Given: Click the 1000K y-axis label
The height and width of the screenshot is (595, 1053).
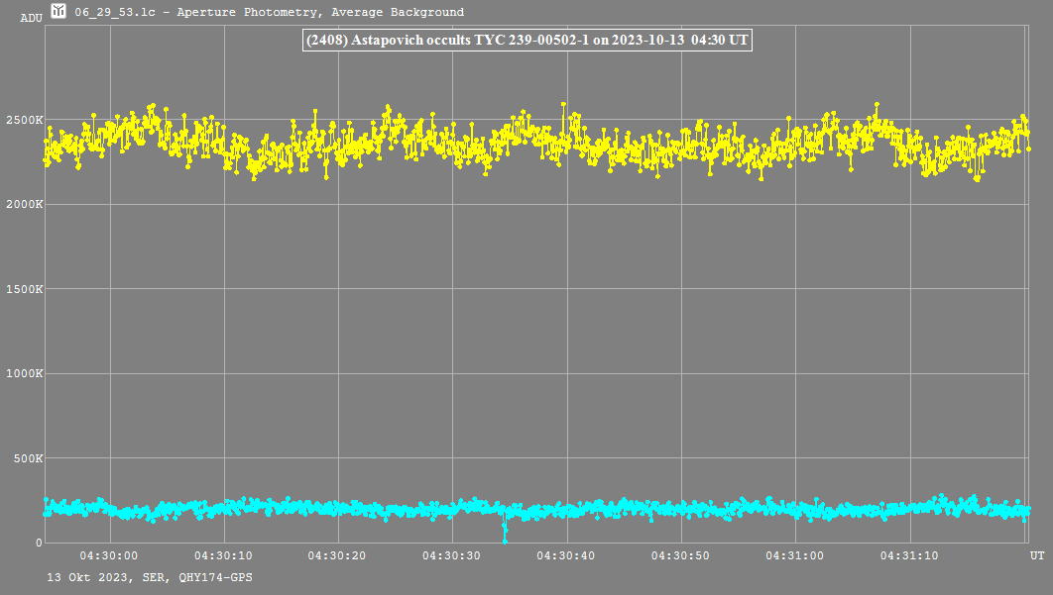Looking at the screenshot, I should click(x=24, y=374).
